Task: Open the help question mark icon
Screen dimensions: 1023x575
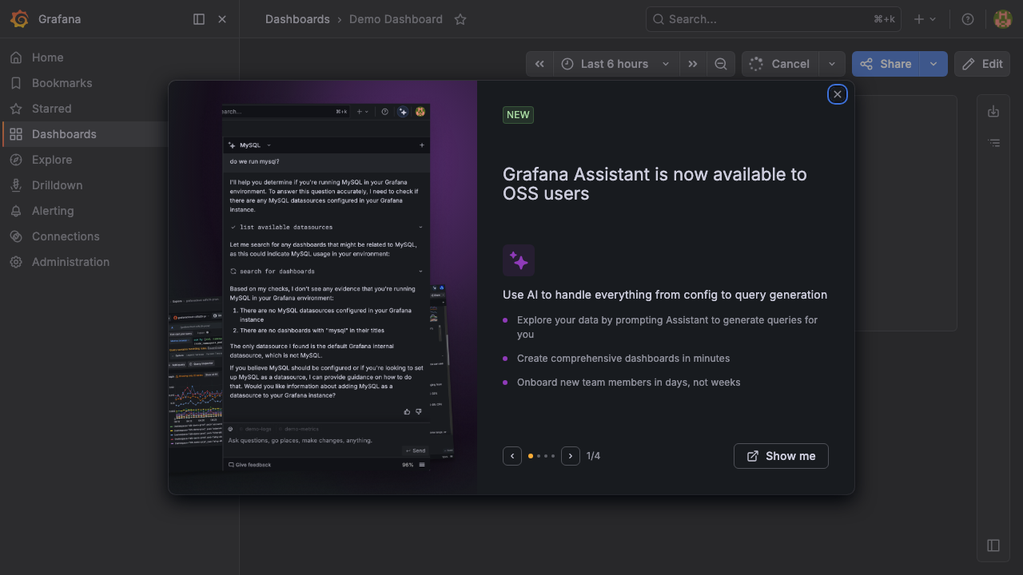Action: tap(968, 19)
